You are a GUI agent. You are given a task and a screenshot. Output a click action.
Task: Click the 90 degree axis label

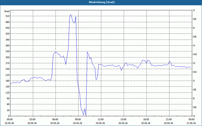click(x=8, y=99)
